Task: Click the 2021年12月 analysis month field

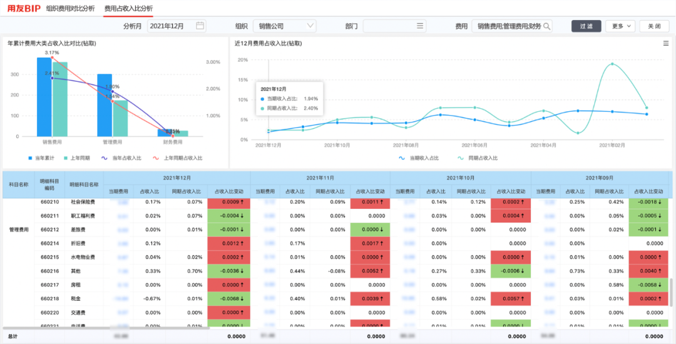Action: click(172, 26)
